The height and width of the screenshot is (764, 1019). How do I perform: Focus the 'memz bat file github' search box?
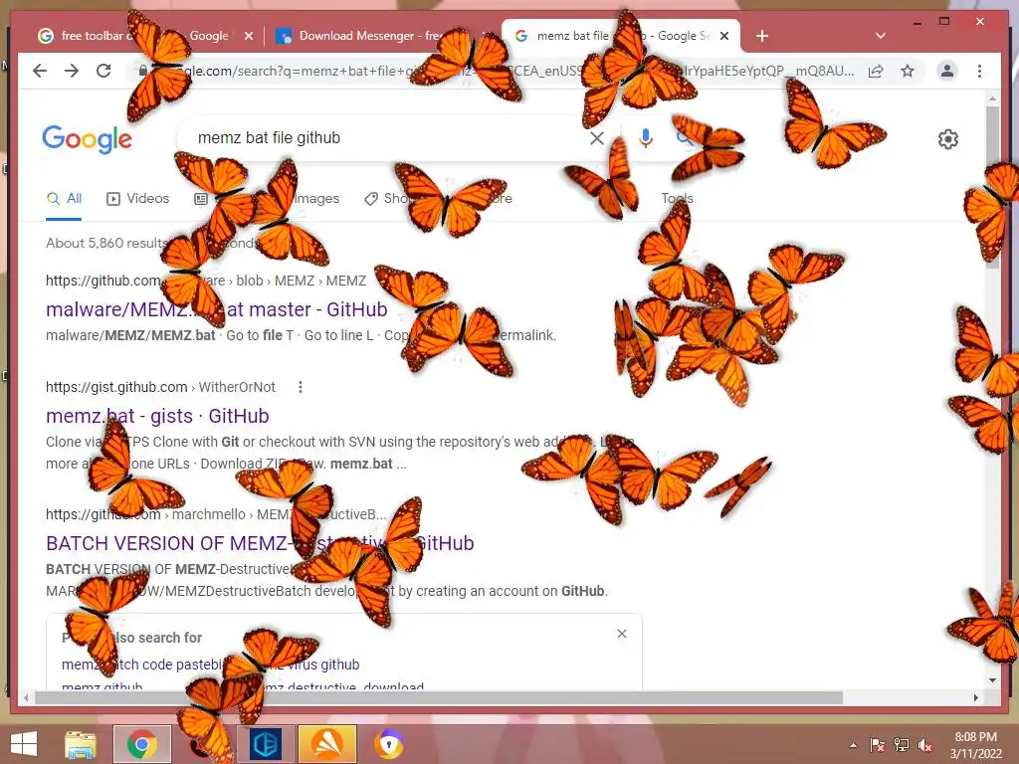point(383,137)
